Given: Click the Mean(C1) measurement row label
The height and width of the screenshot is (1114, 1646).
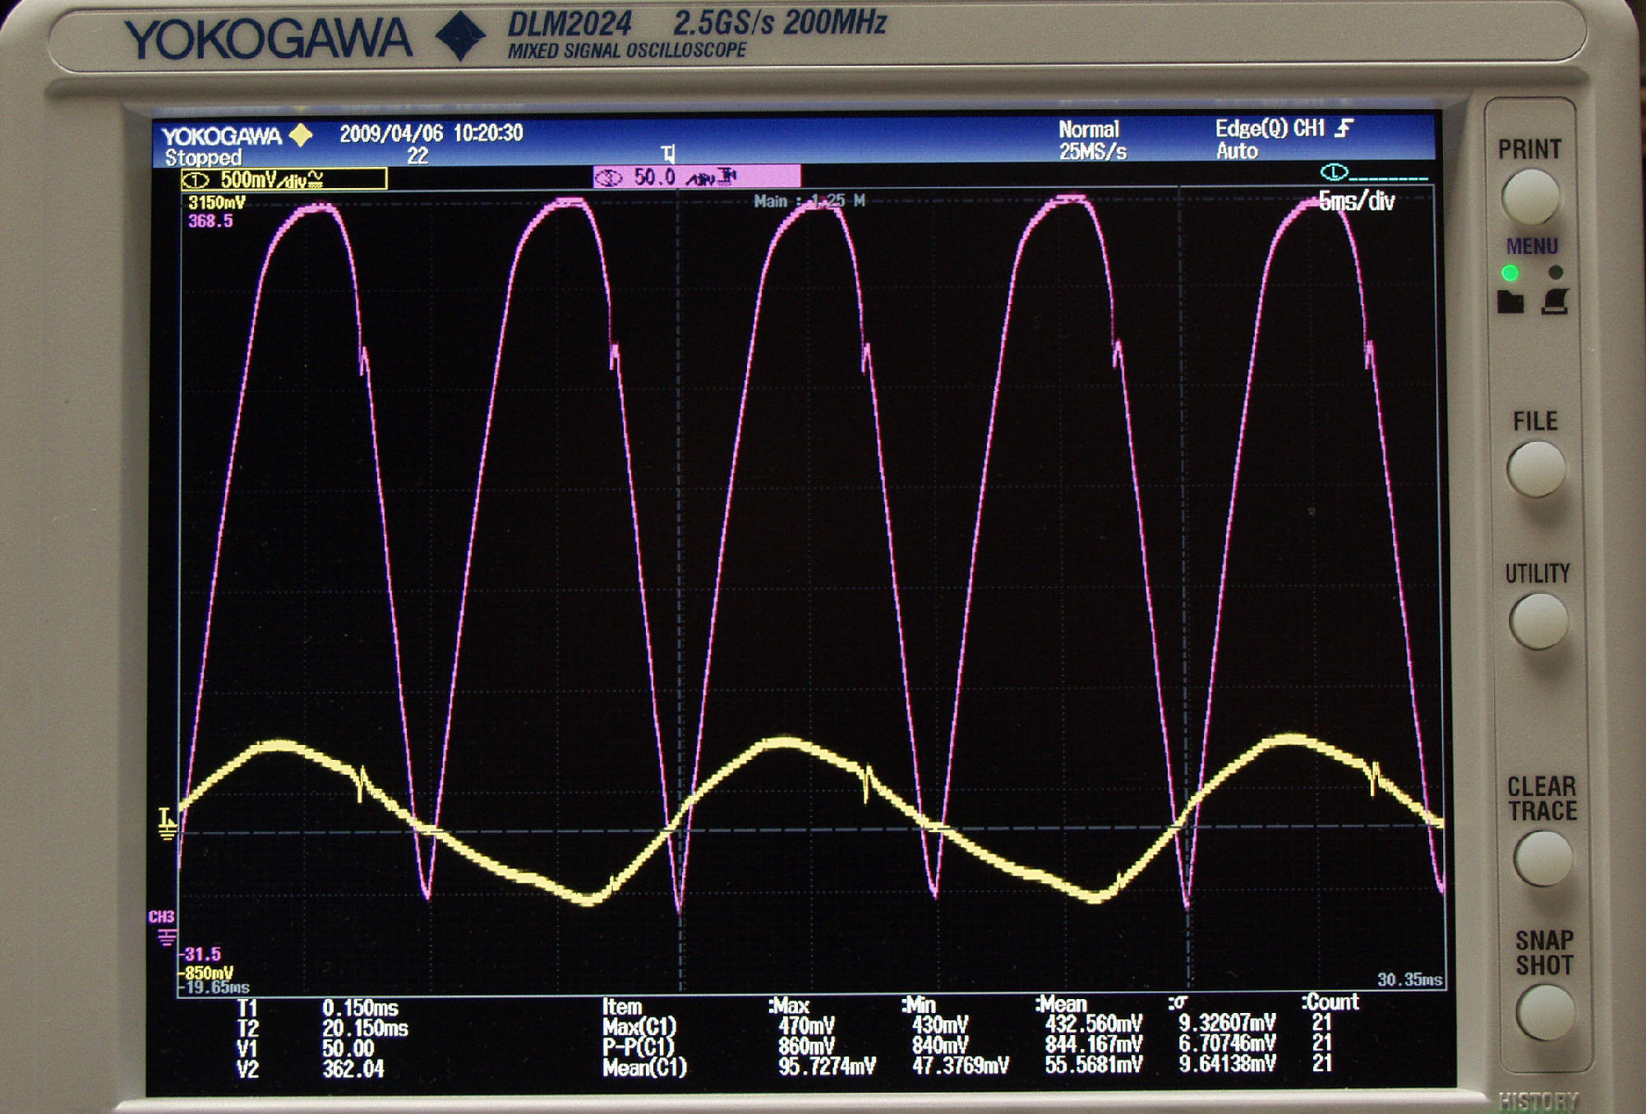Looking at the screenshot, I should coord(643,1068).
